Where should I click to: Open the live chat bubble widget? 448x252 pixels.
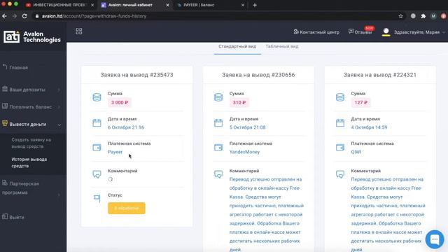(x=435, y=239)
